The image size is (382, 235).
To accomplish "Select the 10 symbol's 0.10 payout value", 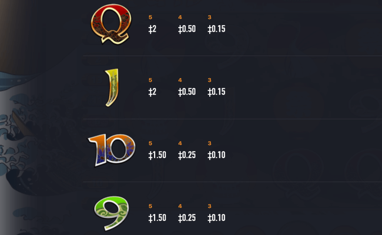I will coord(217,155).
